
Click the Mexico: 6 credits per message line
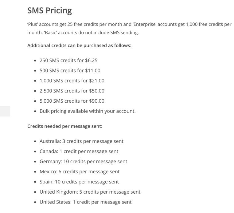[80, 172]
